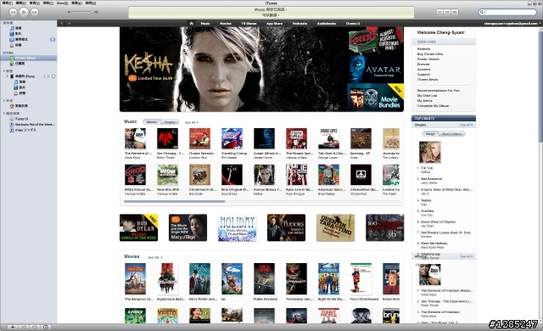The width and height of the screenshot is (543, 331).
Task: Open the Xmas ソングス playlist
Action: click(23, 130)
